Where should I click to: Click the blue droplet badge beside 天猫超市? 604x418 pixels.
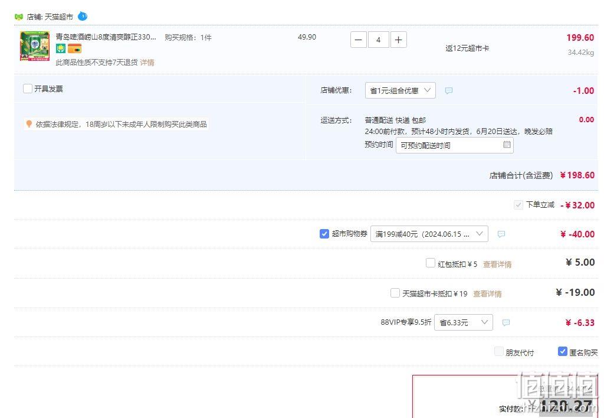click(x=83, y=16)
